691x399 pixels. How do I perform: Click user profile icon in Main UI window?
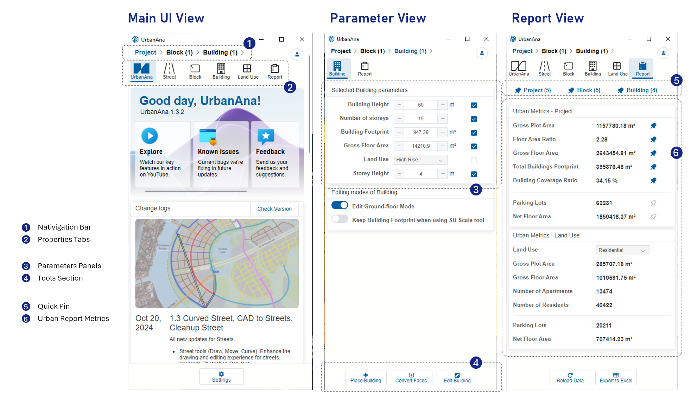pos(297,54)
